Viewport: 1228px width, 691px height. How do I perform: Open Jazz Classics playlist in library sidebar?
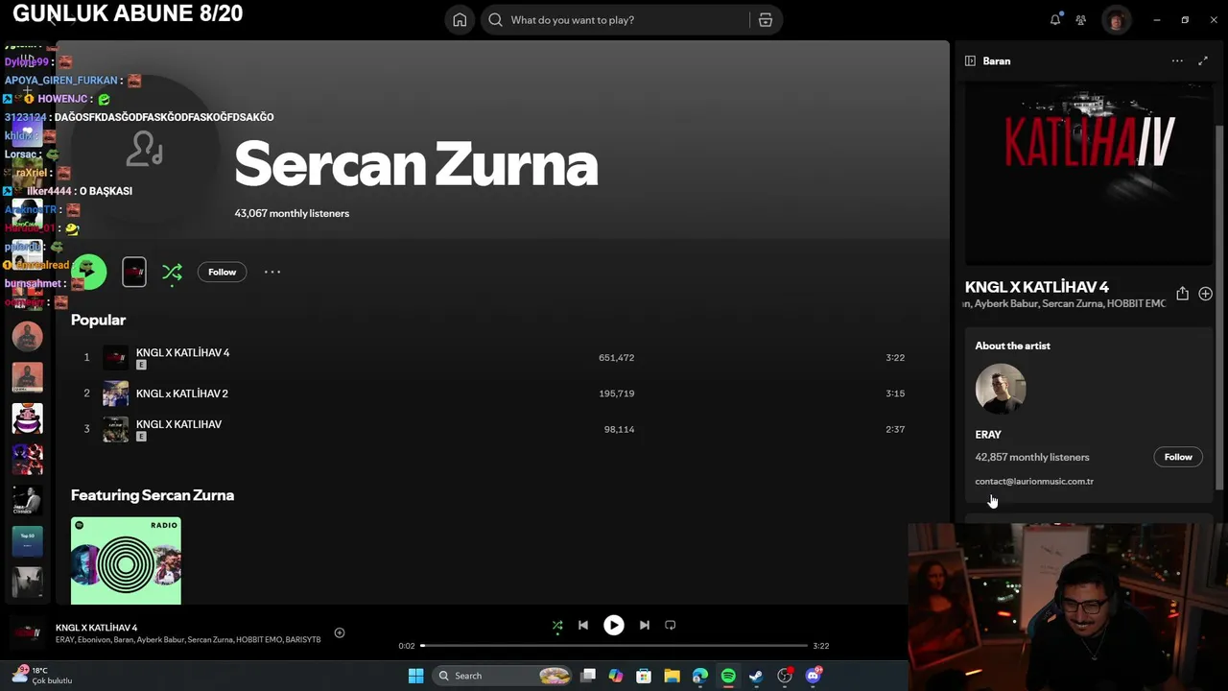27,500
